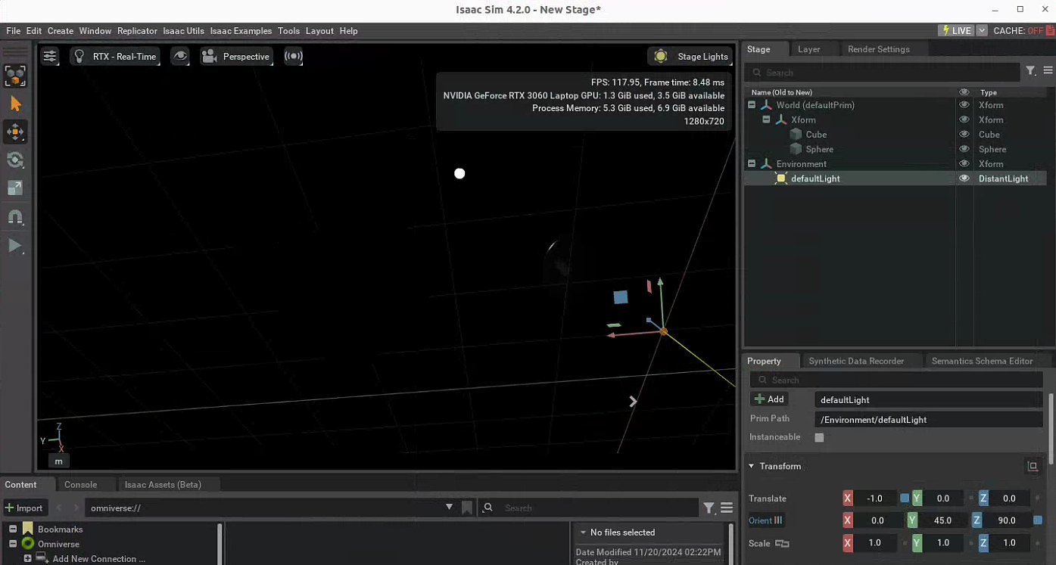This screenshot has width=1056, height=565.
Task: Open the omniverse:// path dropdown arrow
Action: click(x=449, y=508)
